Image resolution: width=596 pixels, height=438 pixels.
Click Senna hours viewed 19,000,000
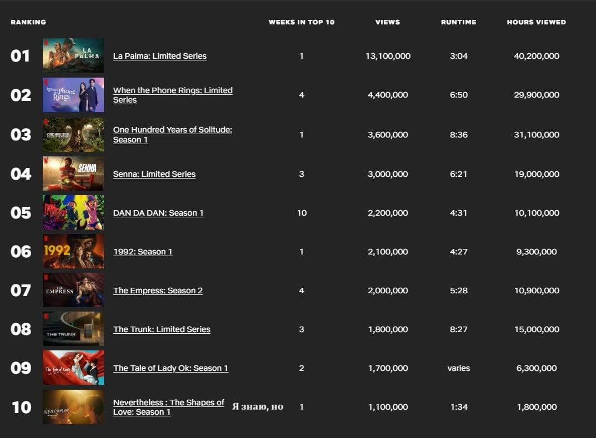(x=537, y=174)
